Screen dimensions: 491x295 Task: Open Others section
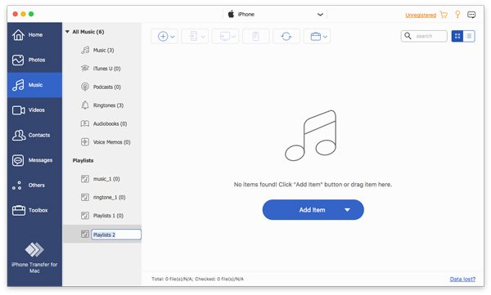[x=34, y=185]
